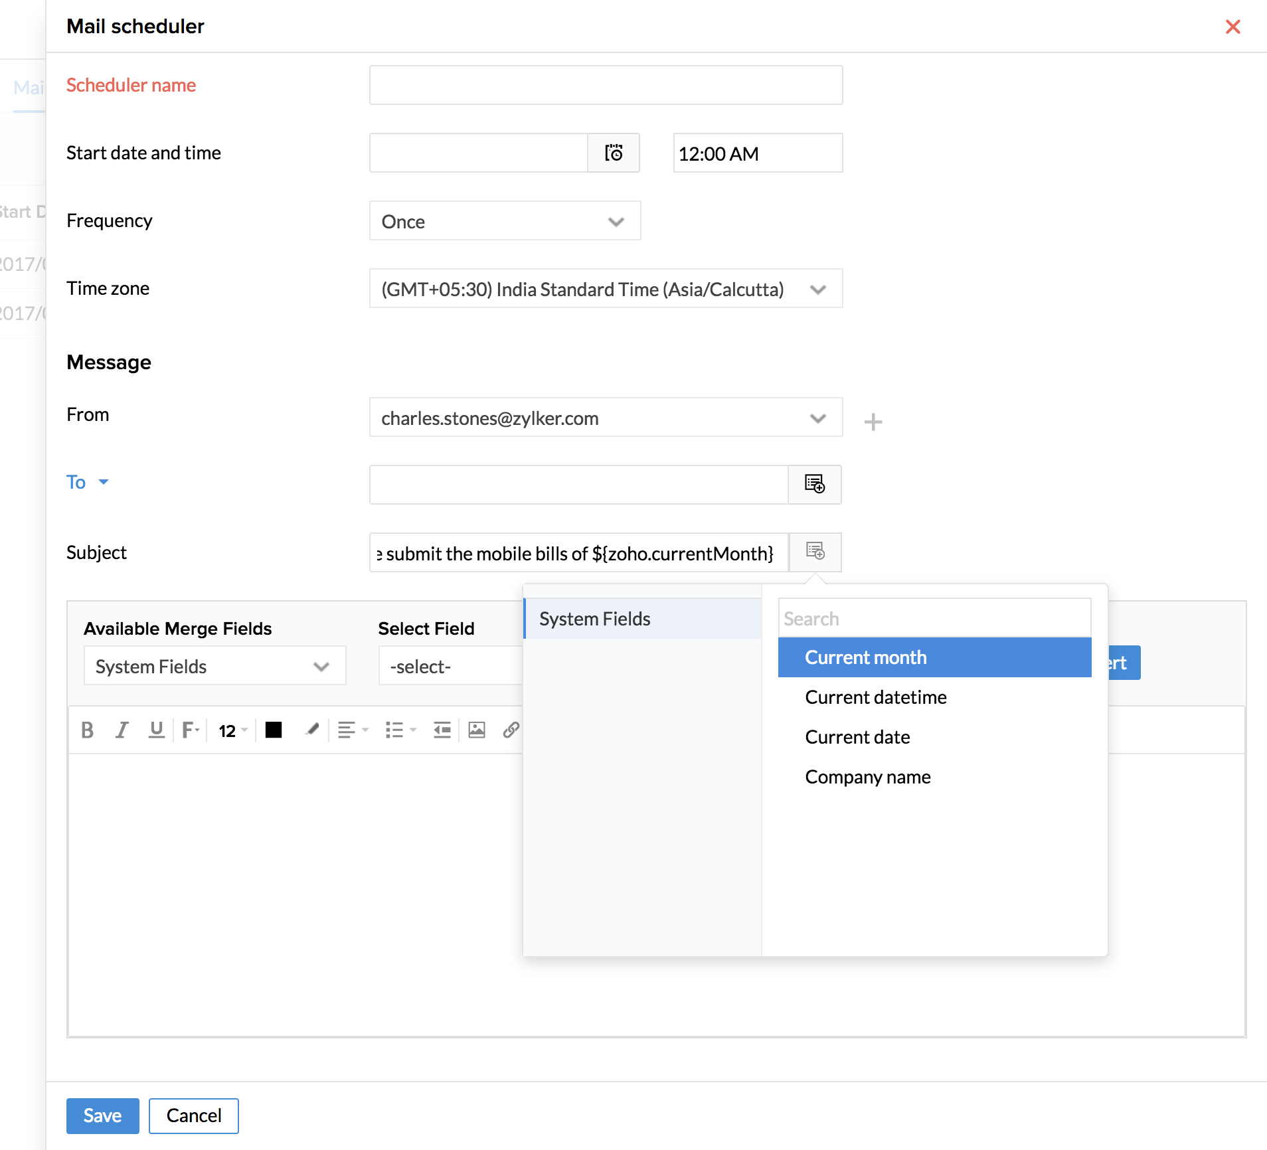Click the merge field icon beside Subject
1267x1150 pixels.
click(815, 552)
